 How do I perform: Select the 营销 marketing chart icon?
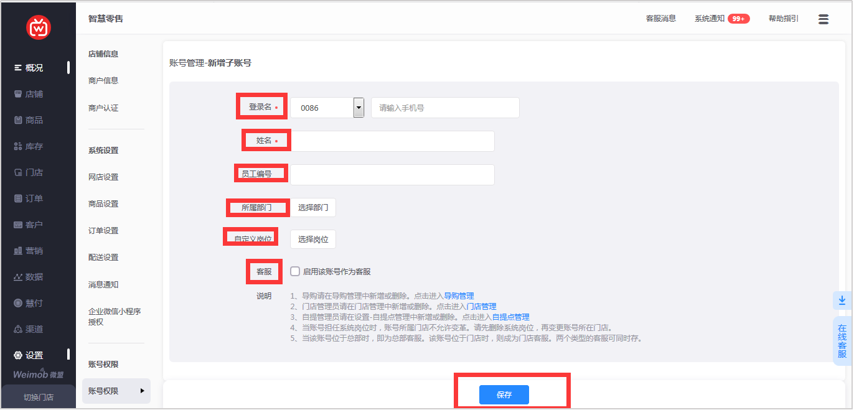click(x=18, y=251)
